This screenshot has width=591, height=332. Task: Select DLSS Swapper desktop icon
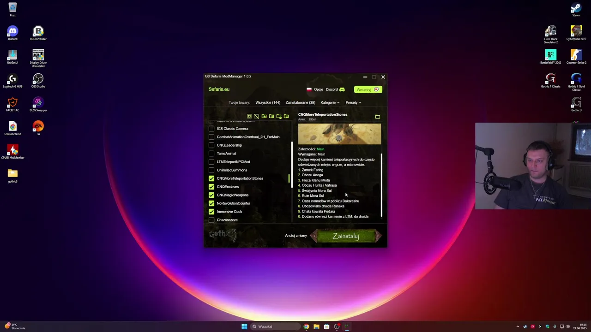coord(38,104)
